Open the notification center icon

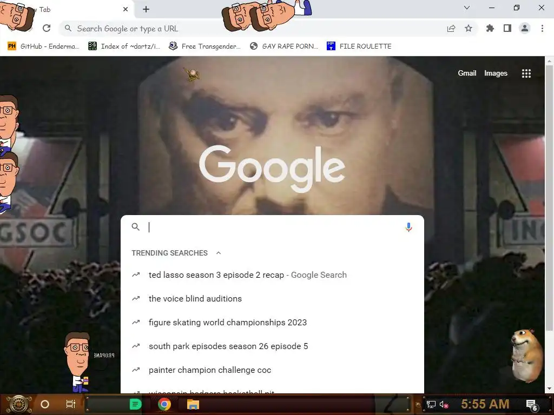coord(532,405)
